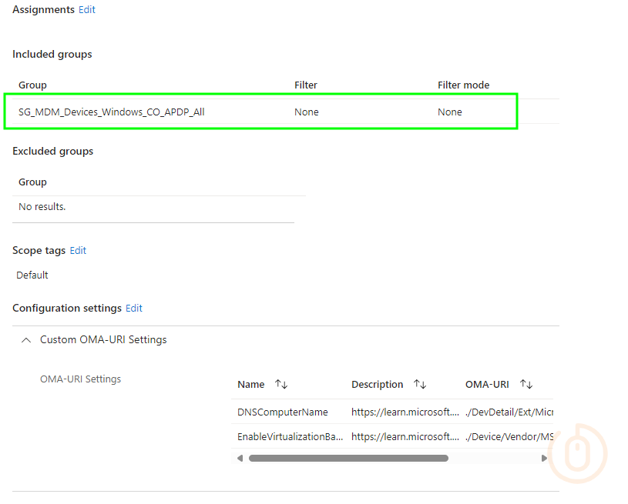Select the DNSComputerName setting row
The height and width of the screenshot is (504, 628).
tap(282, 412)
